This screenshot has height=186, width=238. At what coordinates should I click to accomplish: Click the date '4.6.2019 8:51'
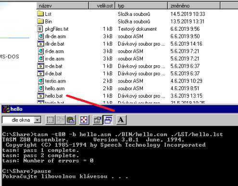tap(185, 88)
